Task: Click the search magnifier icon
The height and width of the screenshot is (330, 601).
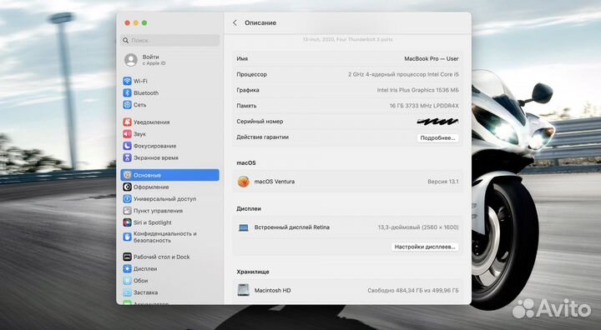Action: pyautogui.click(x=126, y=40)
